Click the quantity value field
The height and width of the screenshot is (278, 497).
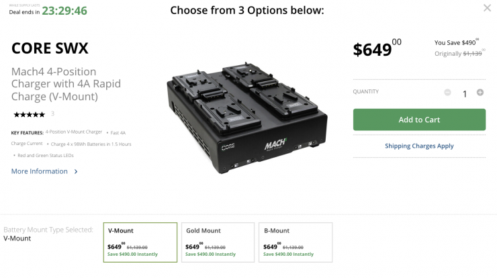[464, 93]
